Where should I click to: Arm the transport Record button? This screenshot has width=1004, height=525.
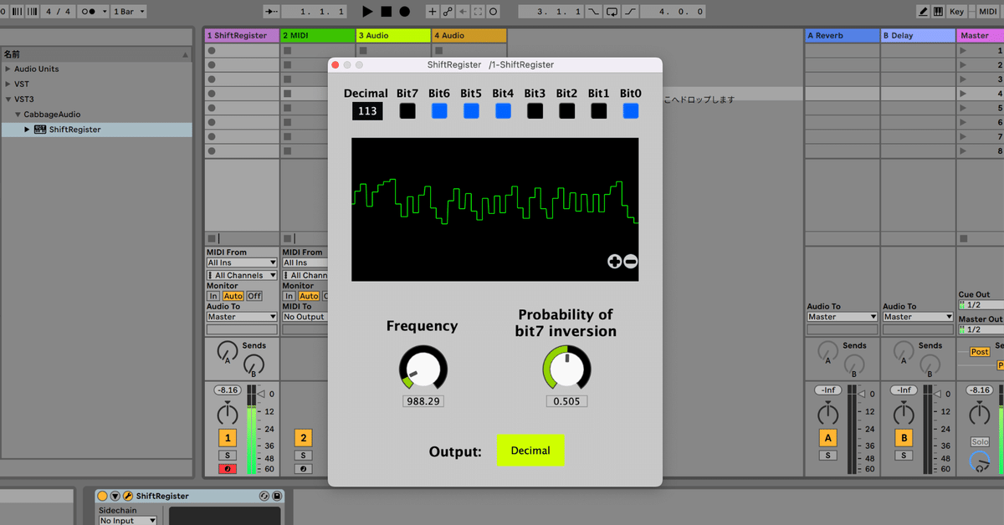[x=404, y=12]
